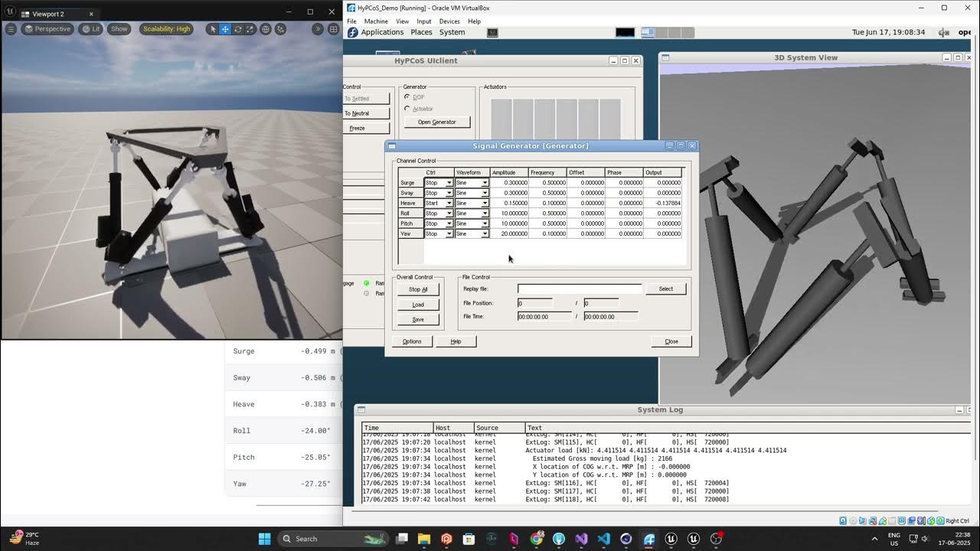Open the Yaw waveform dropdown showing Sine

[485, 233]
